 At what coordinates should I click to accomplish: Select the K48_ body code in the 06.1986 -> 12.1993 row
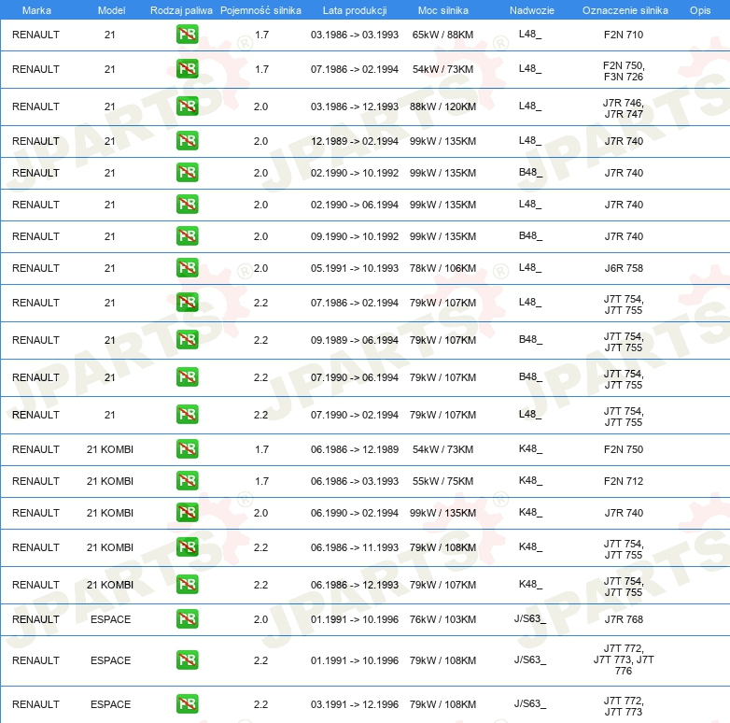coord(530,584)
